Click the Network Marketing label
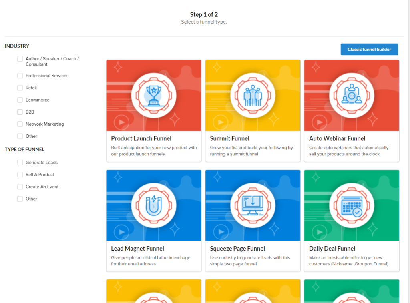410x303 pixels. [45, 124]
